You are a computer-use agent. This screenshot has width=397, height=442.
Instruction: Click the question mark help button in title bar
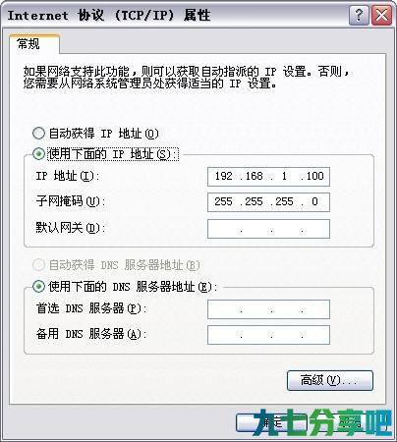click(359, 16)
